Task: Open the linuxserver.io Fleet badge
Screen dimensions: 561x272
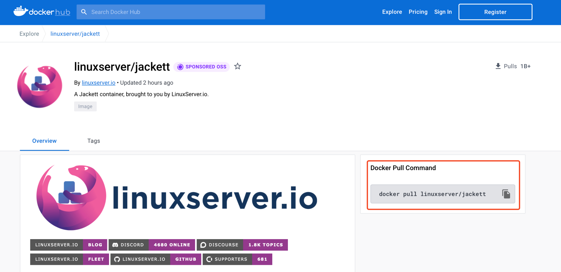Action: point(70,259)
